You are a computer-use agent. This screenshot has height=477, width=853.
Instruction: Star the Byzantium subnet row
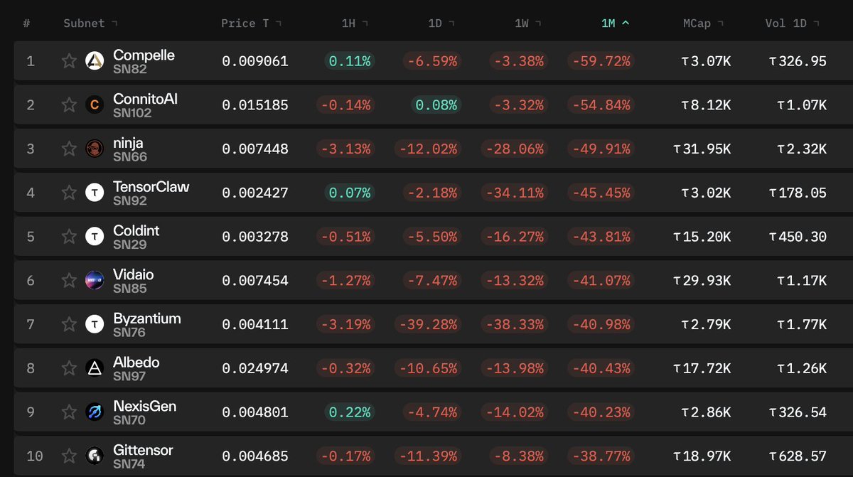click(69, 324)
